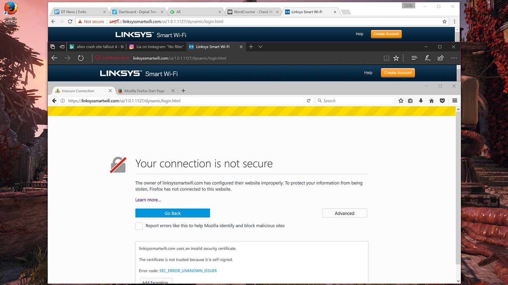Check Report errors to Mozilla box

(x=139, y=226)
